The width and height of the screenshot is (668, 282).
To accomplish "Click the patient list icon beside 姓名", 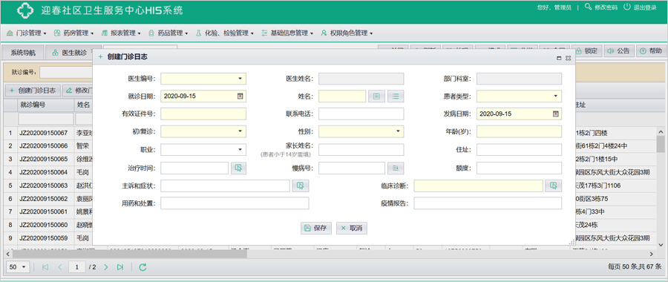I will click(396, 96).
